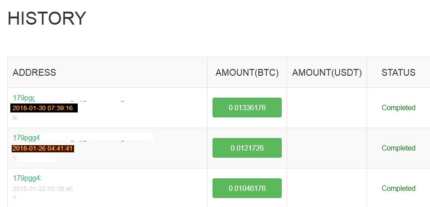Viewport: 430px width, 207px height.
Task: Click Completed status for 0.01046176 transaction
Action: (399, 188)
